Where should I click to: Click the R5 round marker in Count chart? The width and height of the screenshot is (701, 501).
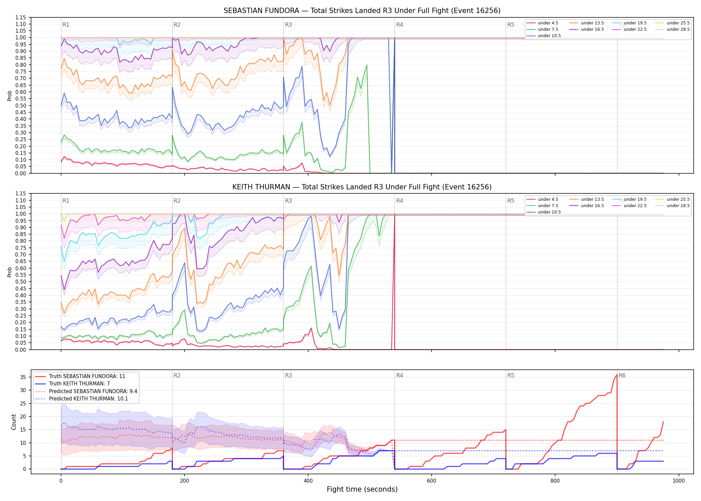(x=511, y=375)
